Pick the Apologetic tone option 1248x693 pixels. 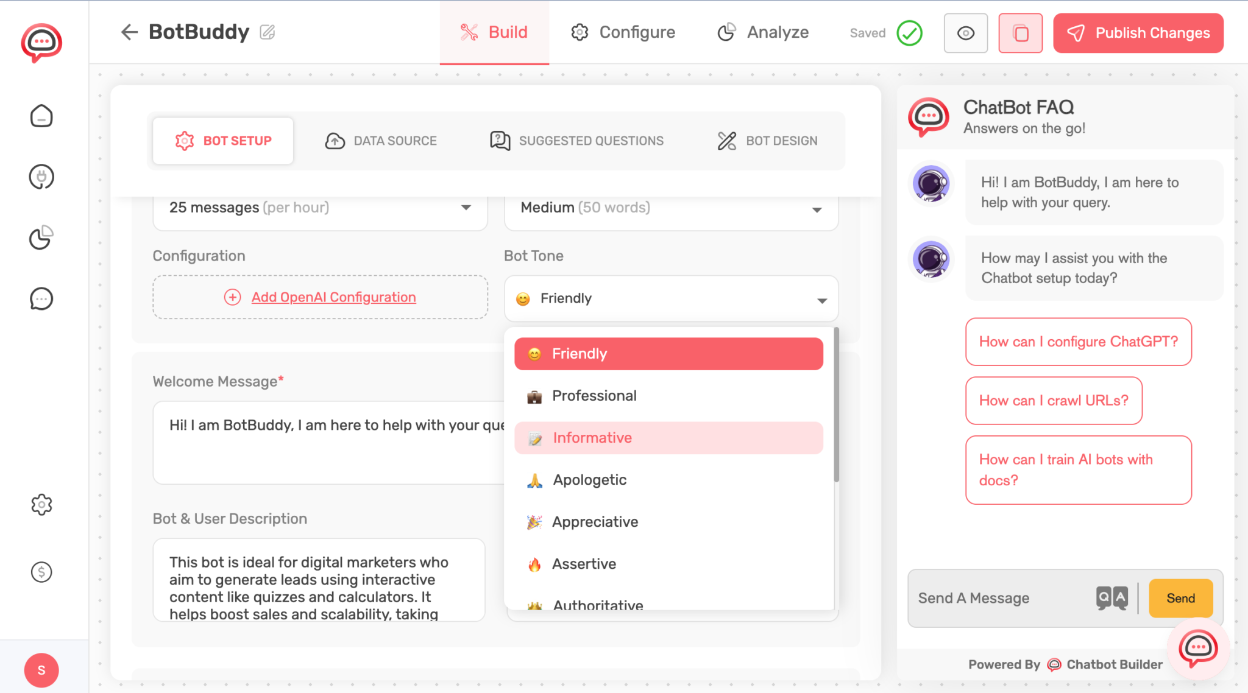click(x=668, y=480)
